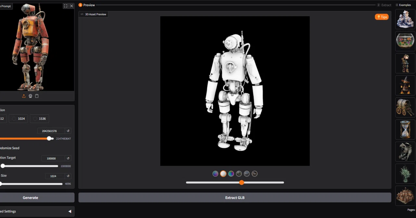Load the witch hat character example thumbnail
The image size is (416, 218).
point(405,86)
